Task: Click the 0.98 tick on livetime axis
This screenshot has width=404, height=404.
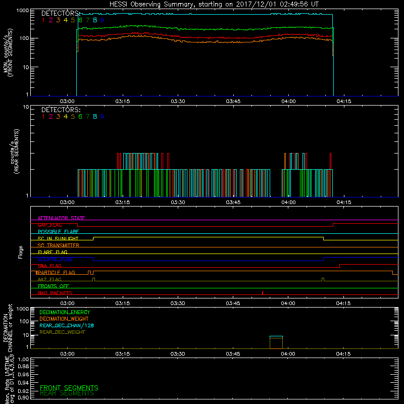Action: (x=23, y=366)
